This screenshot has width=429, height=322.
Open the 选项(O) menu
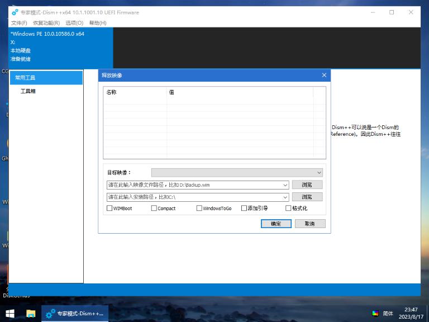pos(74,23)
